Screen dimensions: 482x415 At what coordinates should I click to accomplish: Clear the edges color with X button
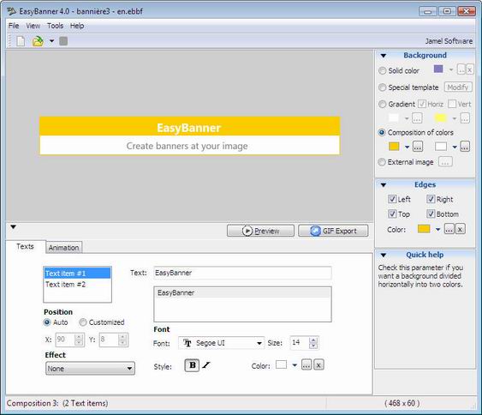coord(460,229)
